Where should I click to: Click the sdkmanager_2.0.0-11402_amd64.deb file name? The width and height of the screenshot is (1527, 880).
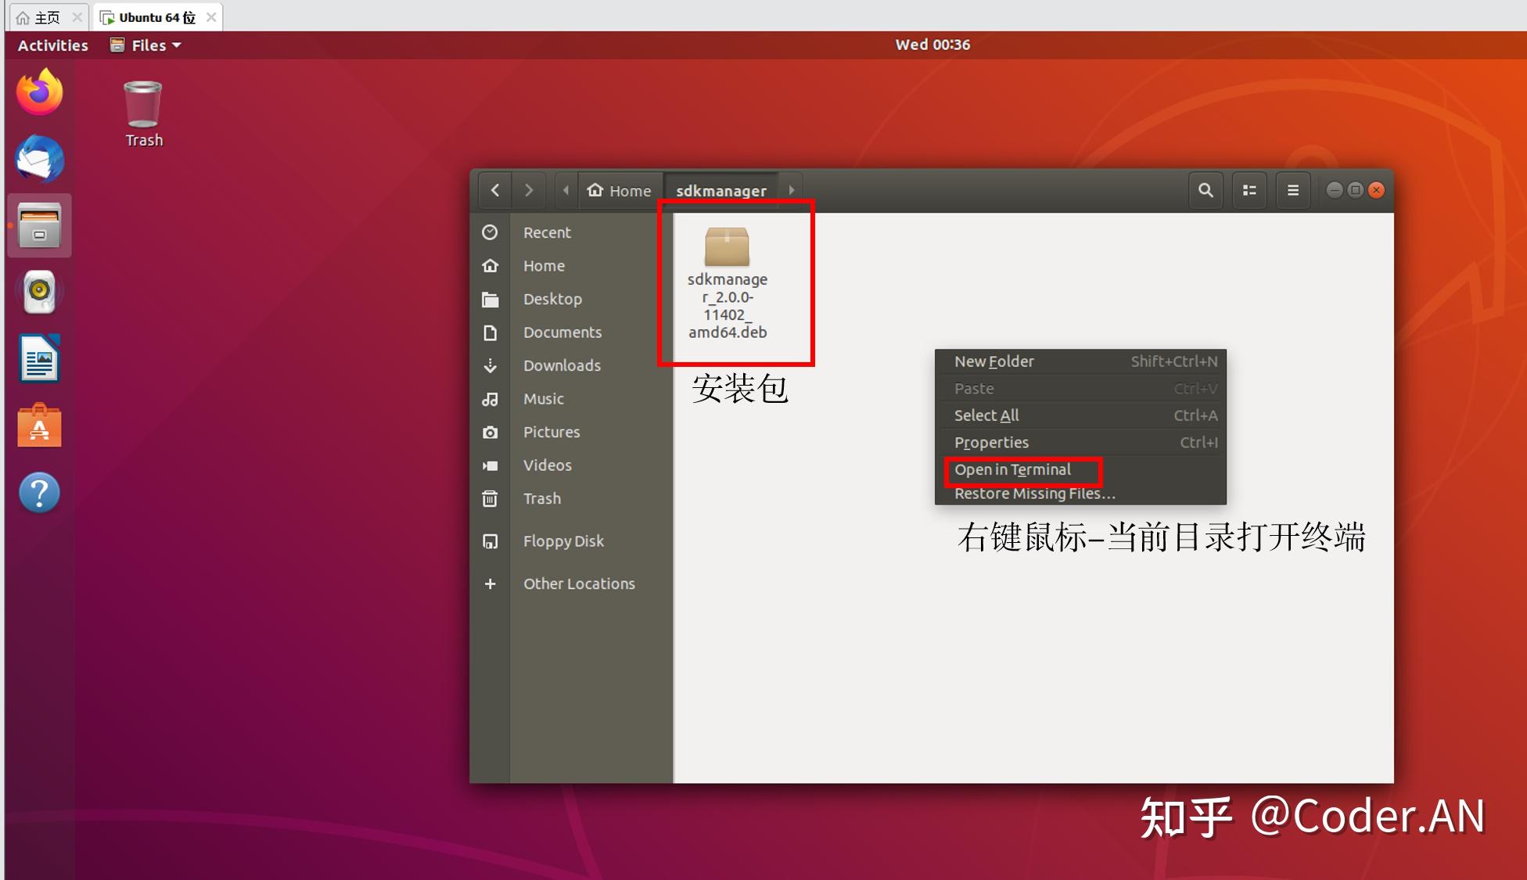[728, 306]
